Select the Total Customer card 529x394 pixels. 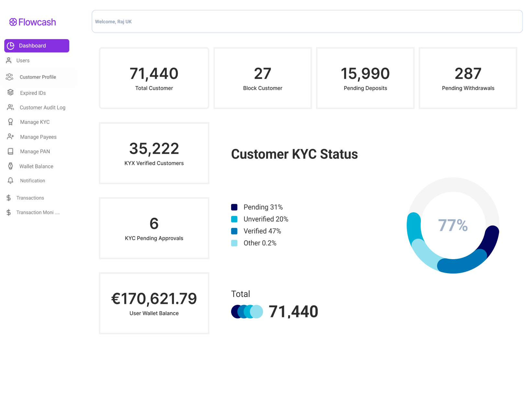154,78
